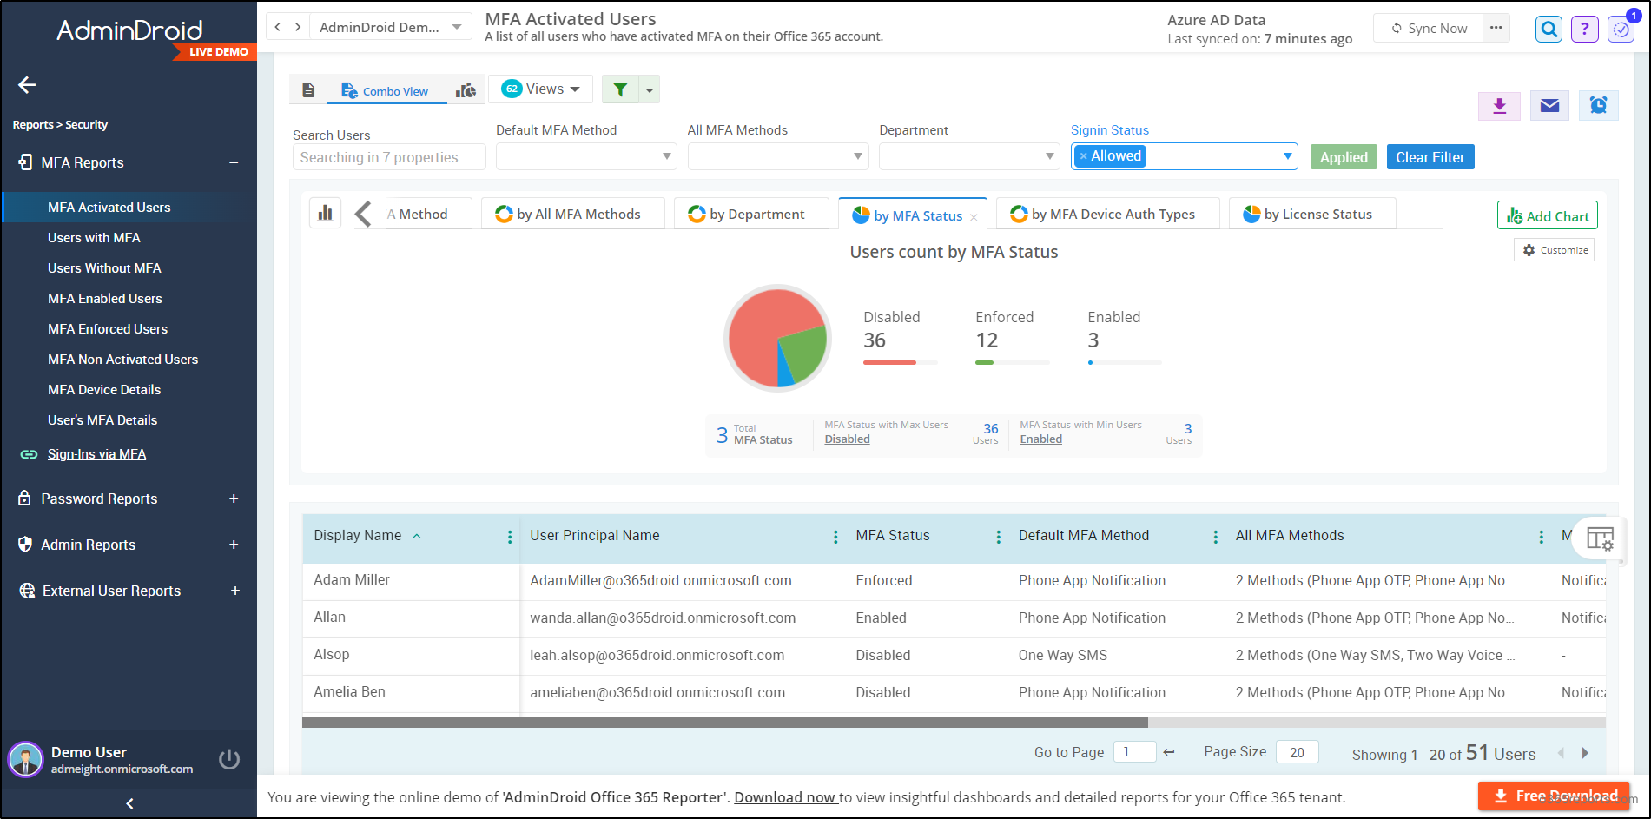Switch to by All MFA Methods chart
The width and height of the screenshot is (1651, 819).
(573, 214)
